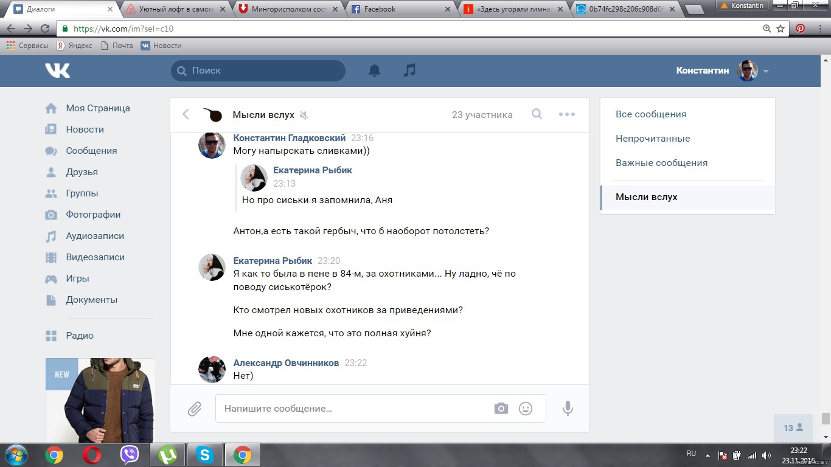Select Мысли вслух in the right panel
This screenshot has width=831, height=467.
point(687,197)
